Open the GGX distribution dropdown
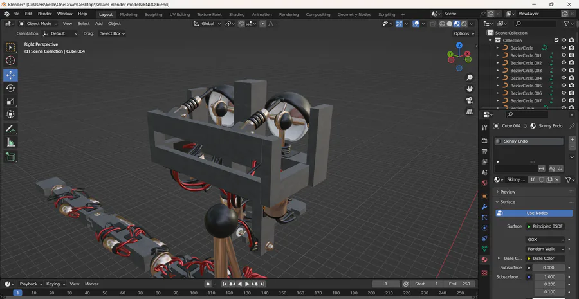Image resolution: width=579 pixels, height=299 pixels. (545, 240)
